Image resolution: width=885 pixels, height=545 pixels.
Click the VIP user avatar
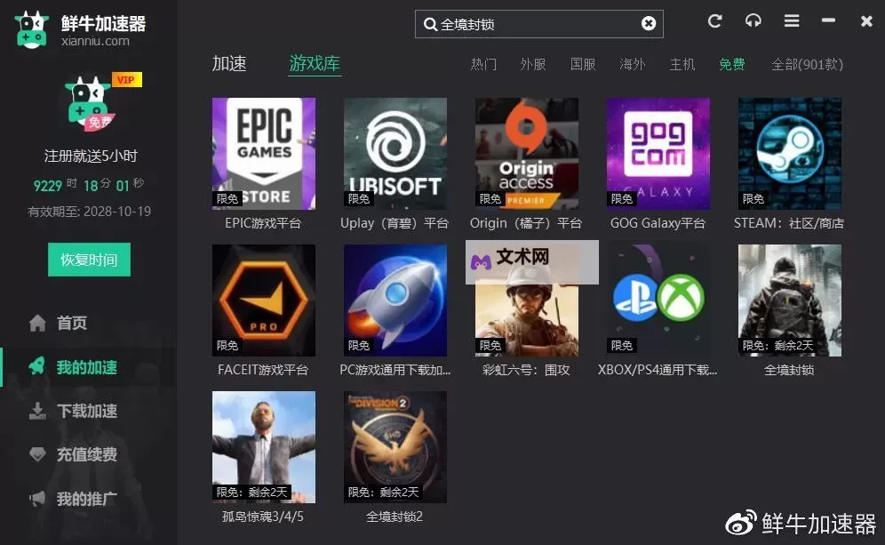point(91,105)
